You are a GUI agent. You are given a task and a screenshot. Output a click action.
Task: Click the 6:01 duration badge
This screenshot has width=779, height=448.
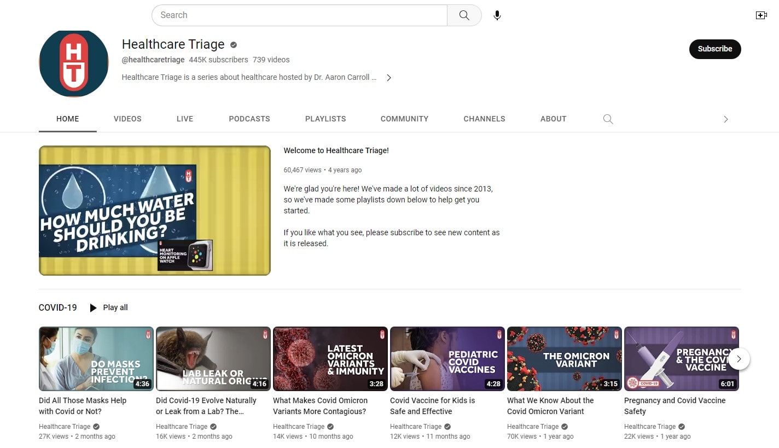(x=728, y=383)
